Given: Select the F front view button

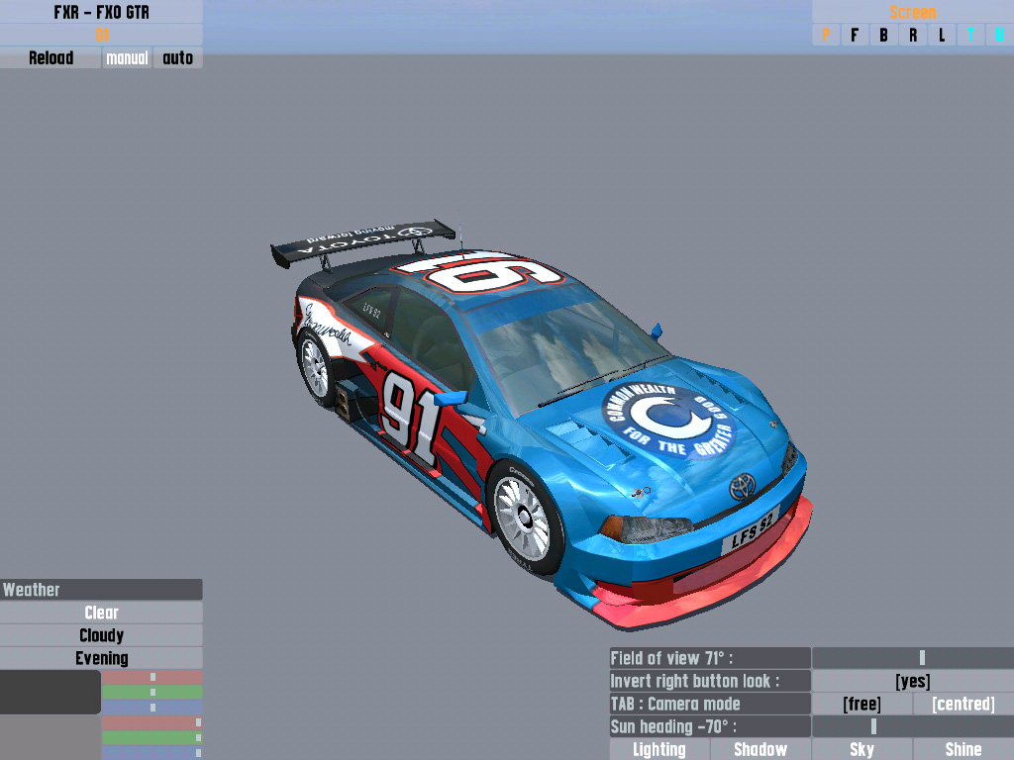Looking at the screenshot, I should point(855,35).
